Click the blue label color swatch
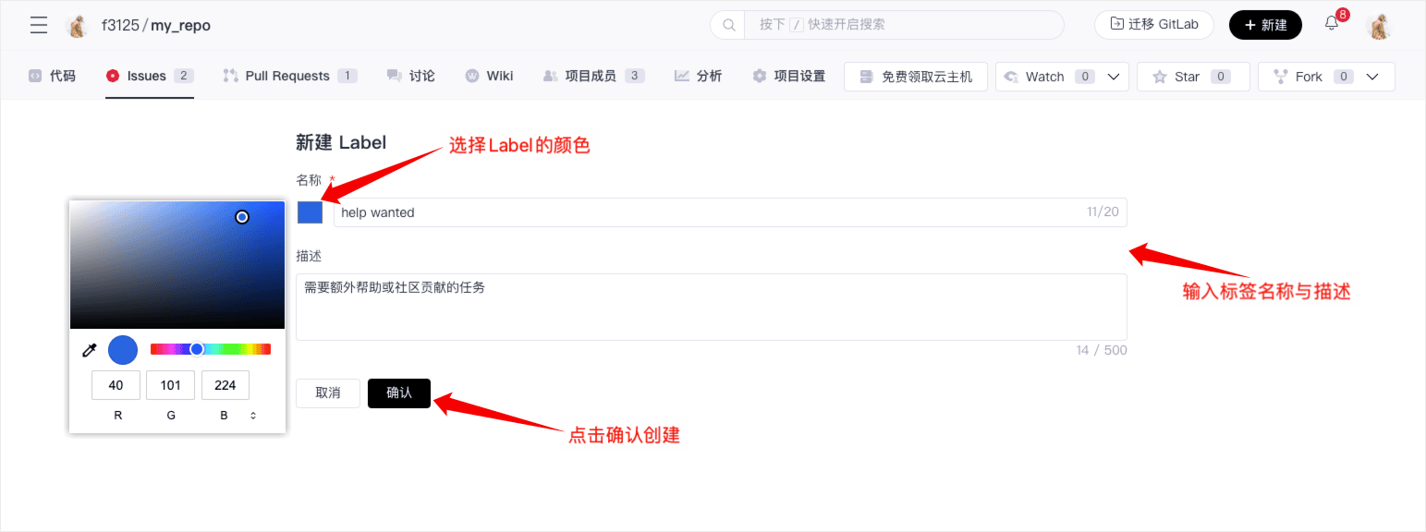This screenshot has width=1426, height=532. click(x=310, y=212)
